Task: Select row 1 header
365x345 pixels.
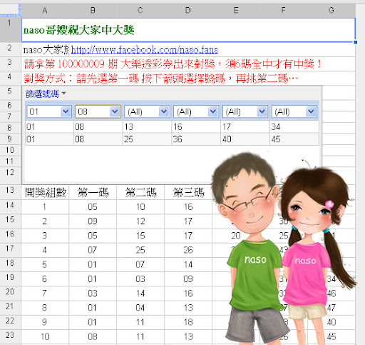Action: pyautogui.click(x=11, y=30)
